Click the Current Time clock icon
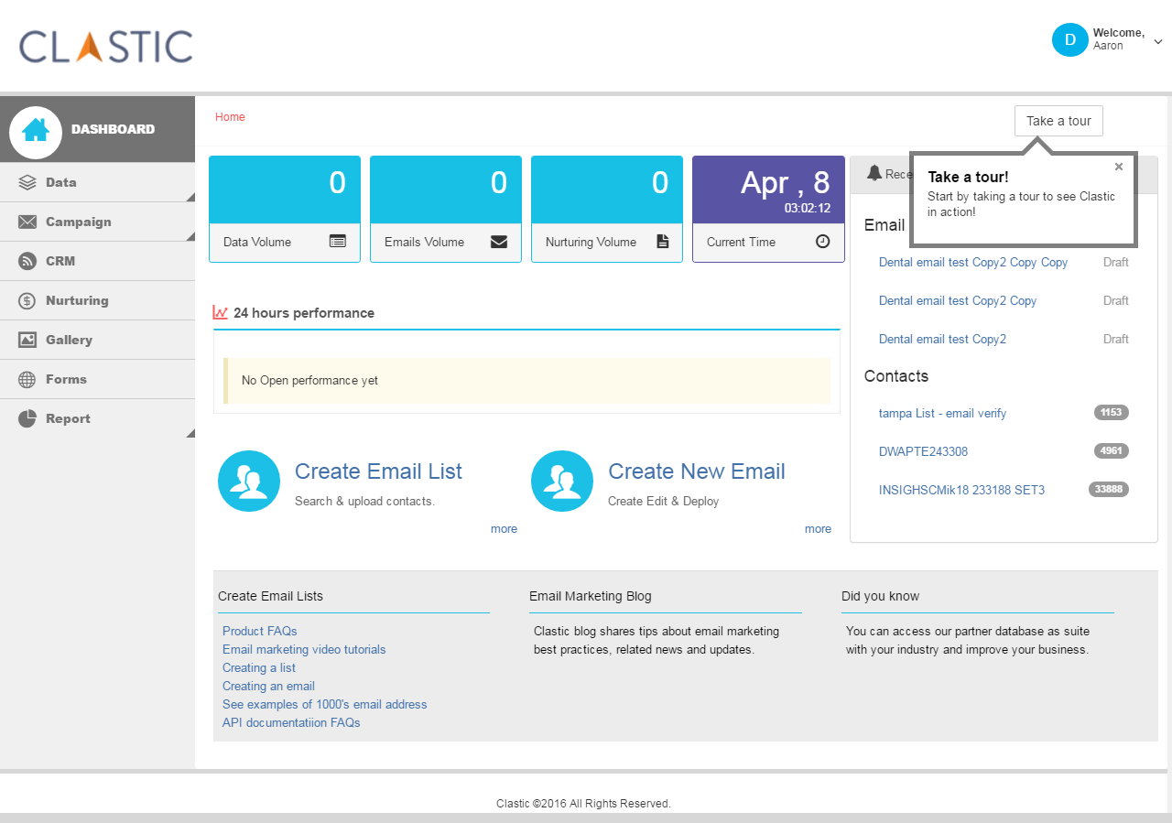The image size is (1172, 823). pyautogui.click(x=823, y=242)
